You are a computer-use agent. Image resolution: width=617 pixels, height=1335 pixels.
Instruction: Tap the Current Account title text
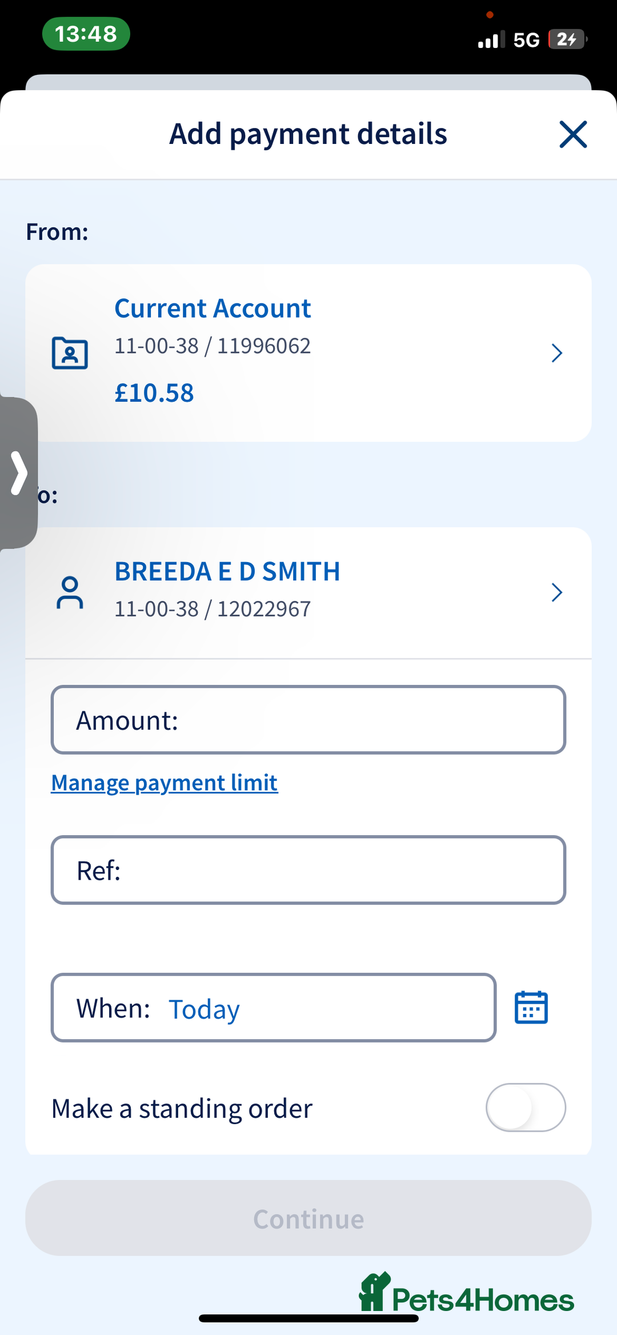[x=213, y=308]
